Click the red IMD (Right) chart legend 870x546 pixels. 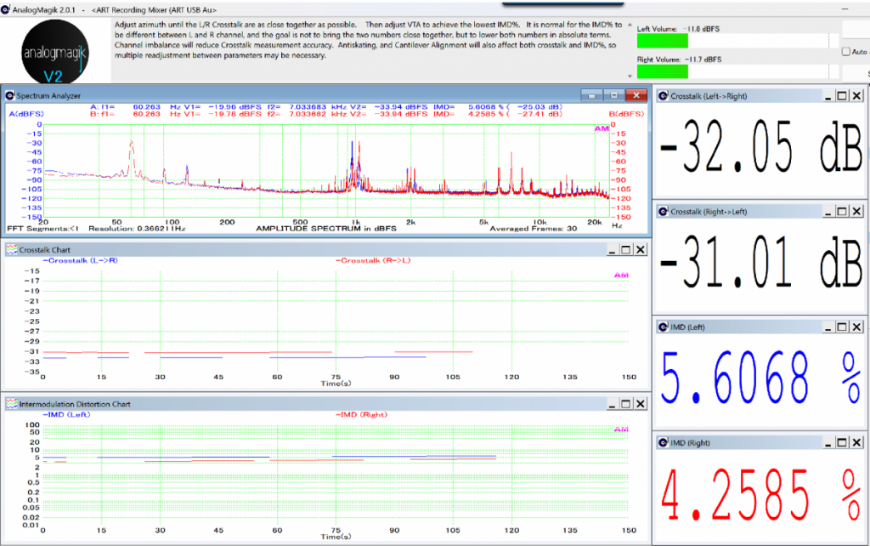click(x=361, y=415)
